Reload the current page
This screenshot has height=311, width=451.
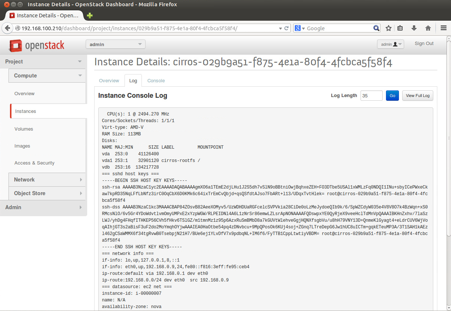coord(287,28)
